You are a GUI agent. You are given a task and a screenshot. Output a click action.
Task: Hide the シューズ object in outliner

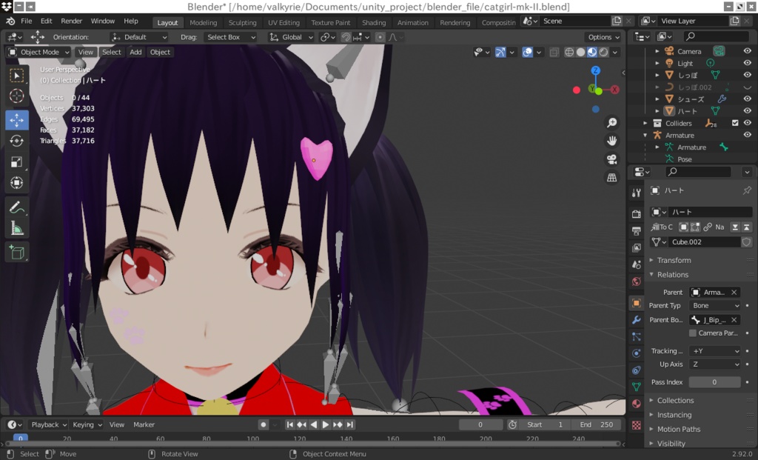coord(748,99)
